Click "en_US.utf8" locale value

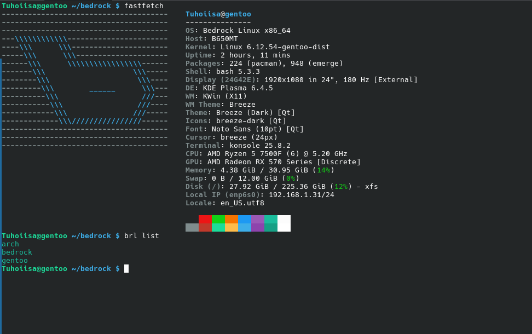point(242,203)
